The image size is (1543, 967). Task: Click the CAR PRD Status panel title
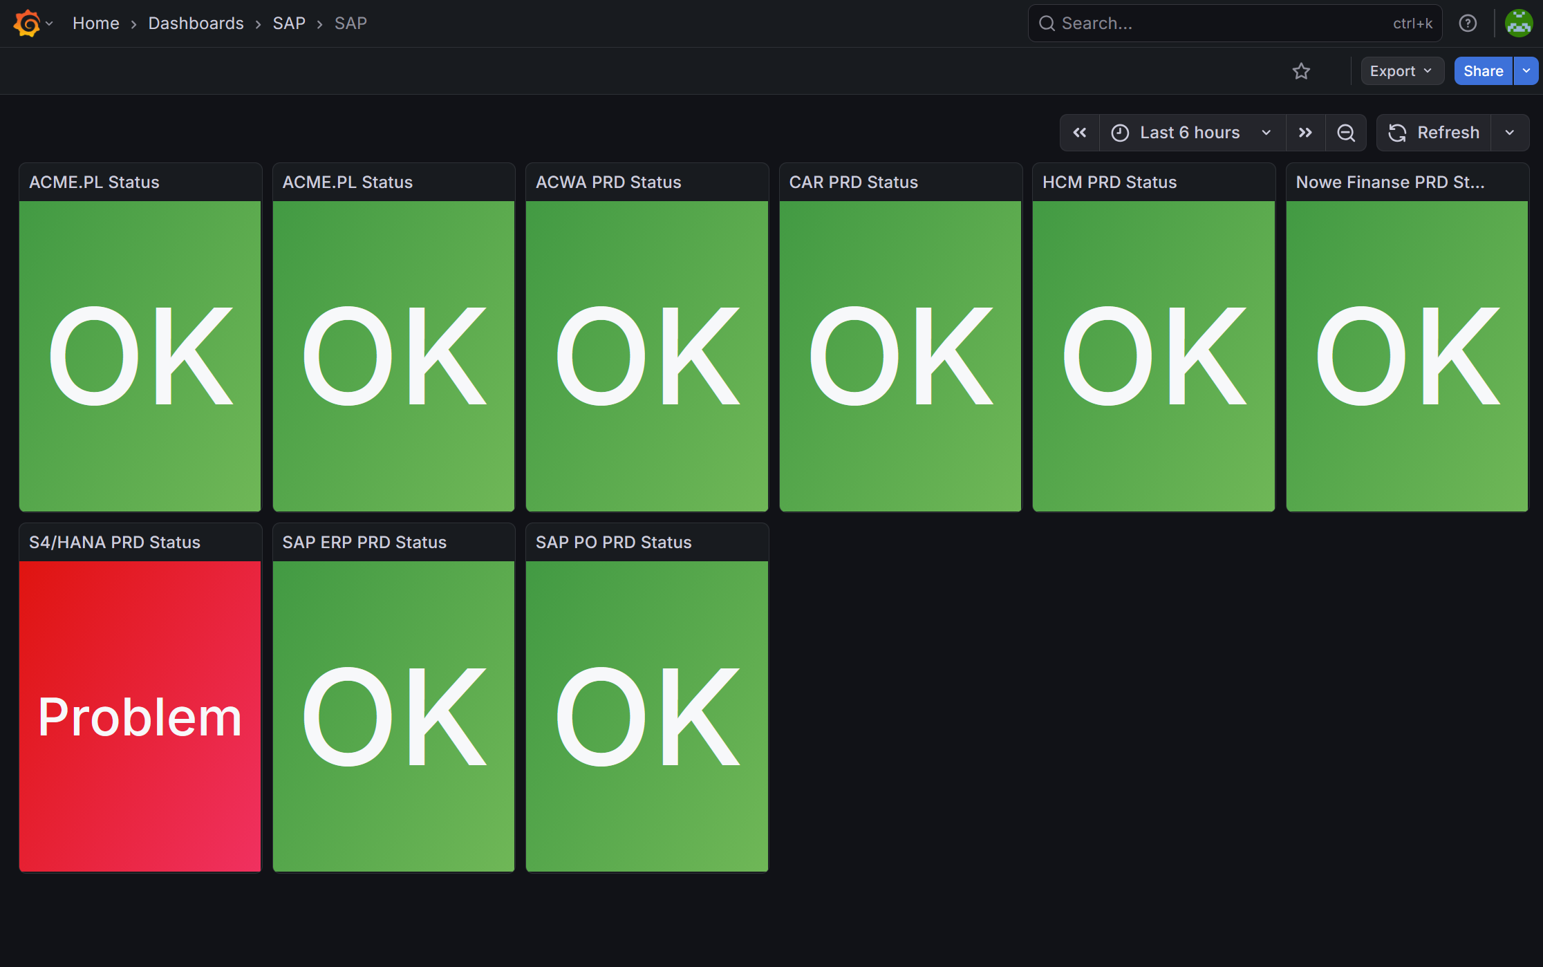[x=854, y=182]
